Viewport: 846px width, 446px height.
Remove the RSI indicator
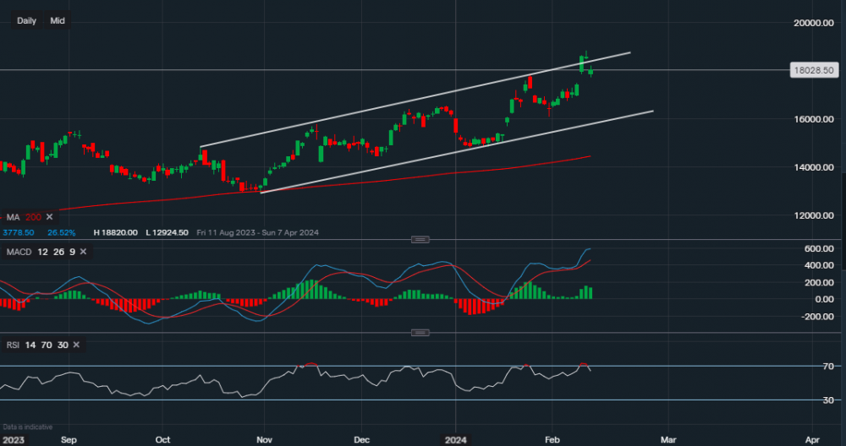(76, 345)
